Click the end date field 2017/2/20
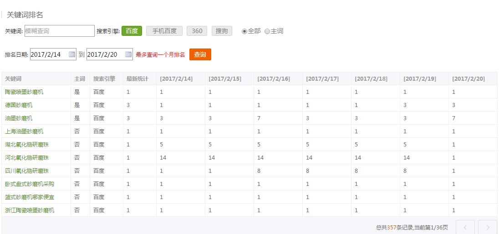 [105, 54]
